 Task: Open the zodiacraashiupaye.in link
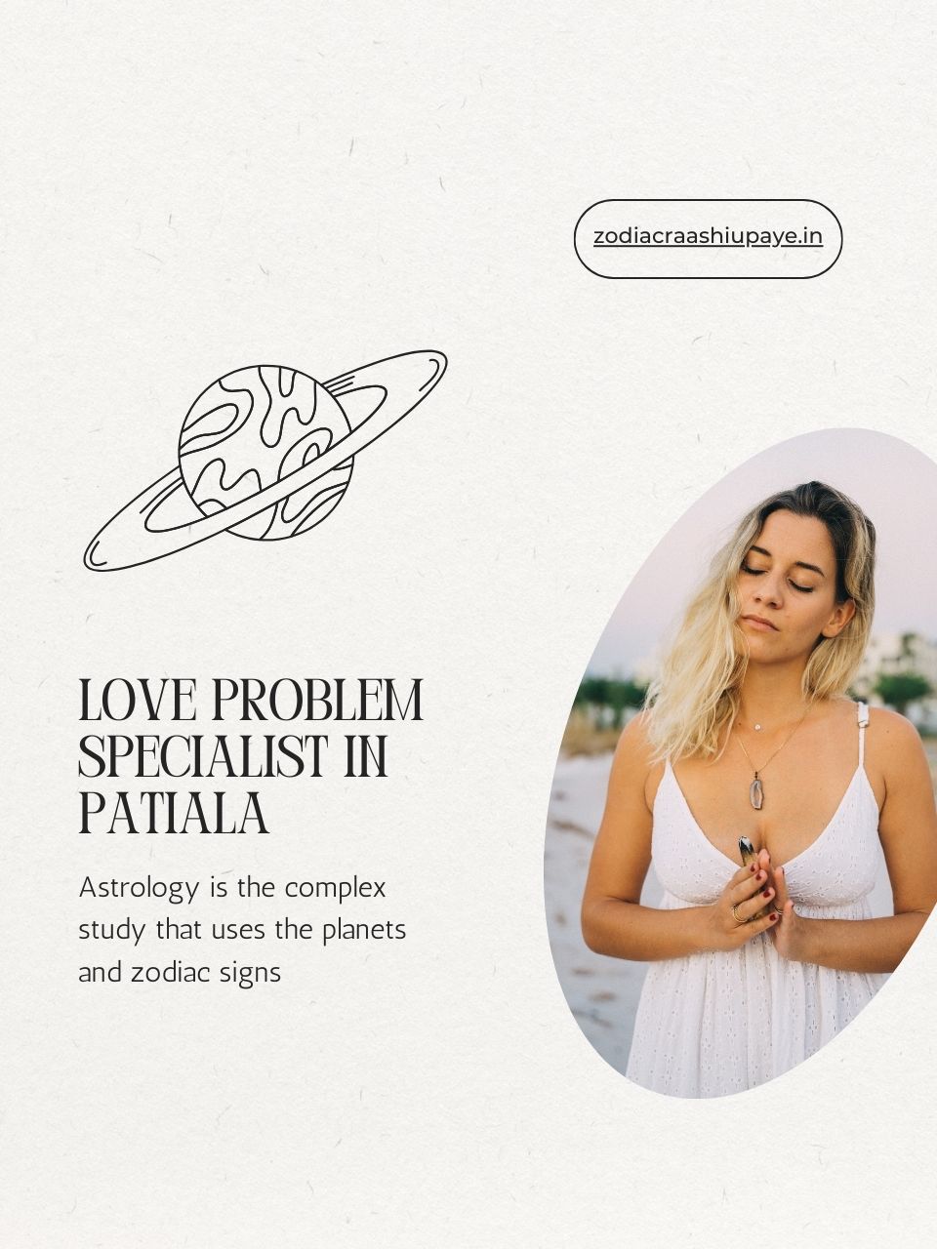click(708, 237)
